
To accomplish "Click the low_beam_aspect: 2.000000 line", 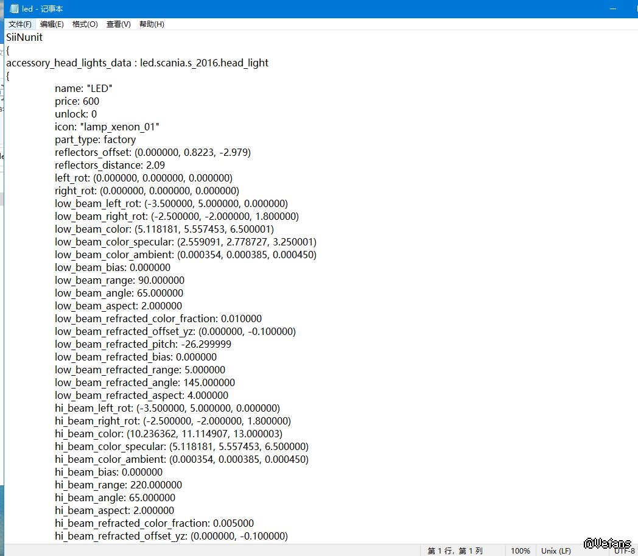I will click(x=118, y=306).
